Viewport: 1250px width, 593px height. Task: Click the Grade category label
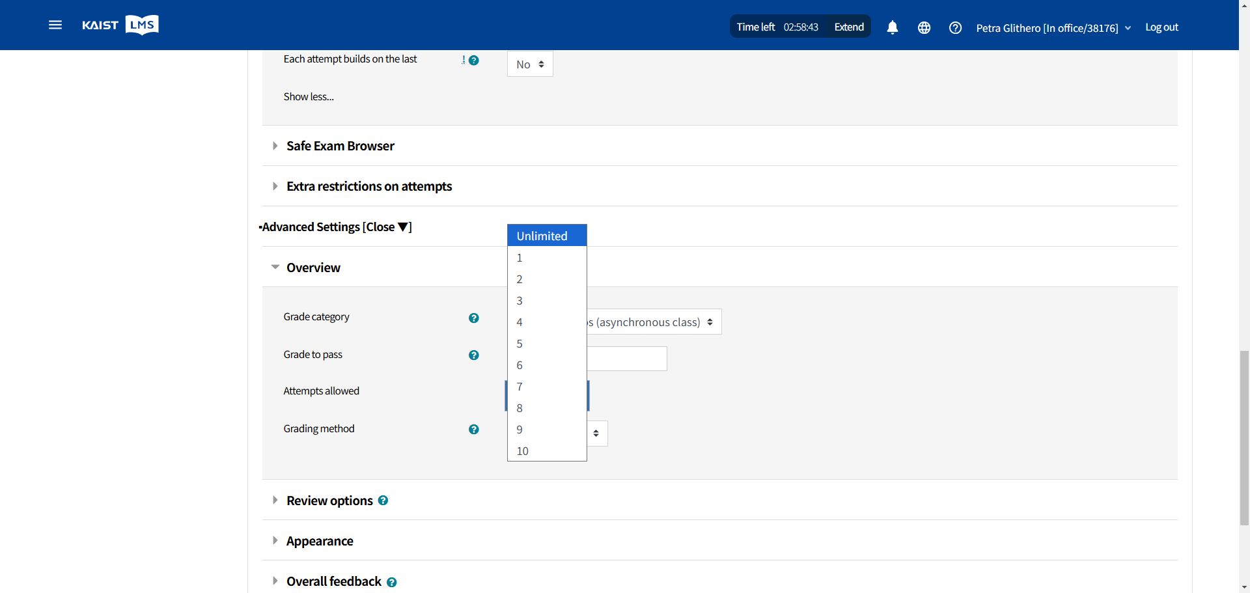[x=316, y=316]
